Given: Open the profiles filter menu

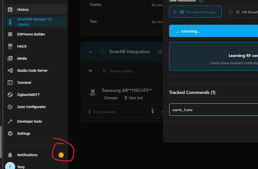Looking at the screenshot, I should 90,71.
